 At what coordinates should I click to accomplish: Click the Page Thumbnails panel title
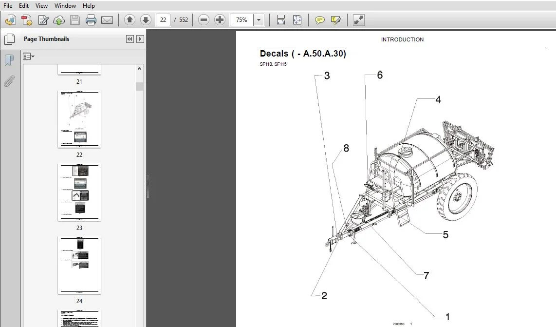(x=46, y=39)
